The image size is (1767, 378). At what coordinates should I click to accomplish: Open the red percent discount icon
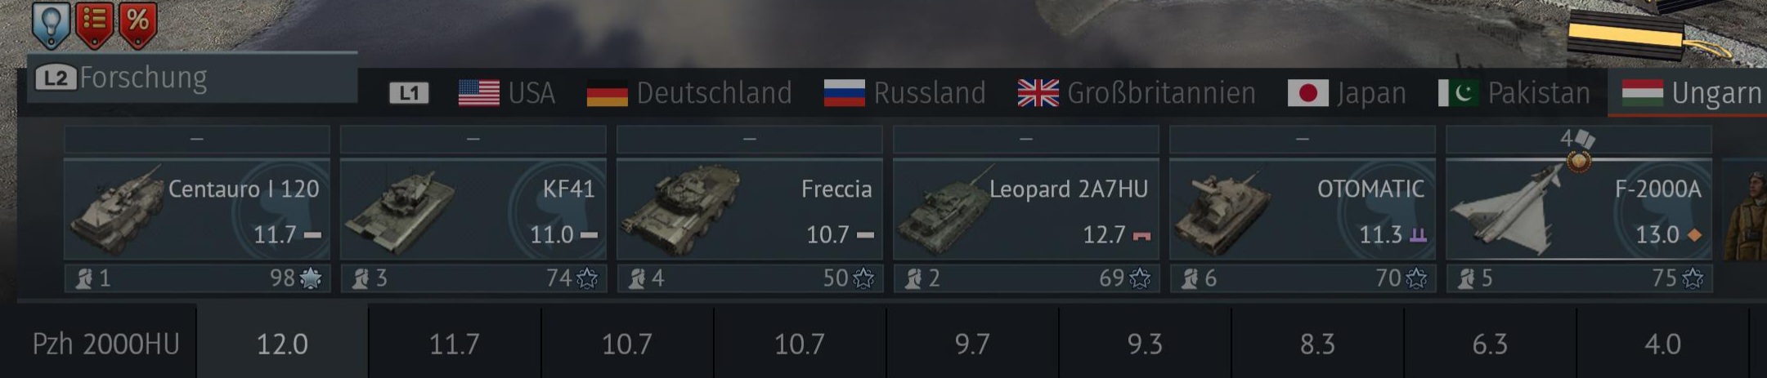coord(137,24)
